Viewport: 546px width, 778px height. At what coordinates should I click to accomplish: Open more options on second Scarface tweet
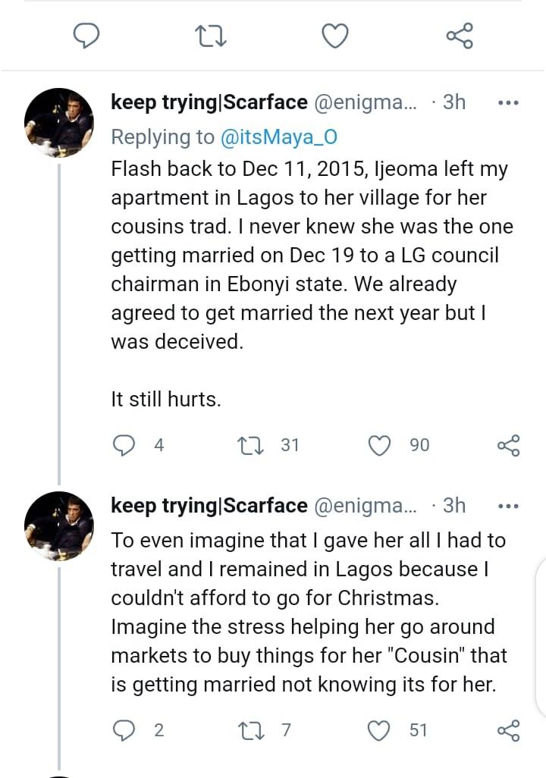click(x=507, y=506)
